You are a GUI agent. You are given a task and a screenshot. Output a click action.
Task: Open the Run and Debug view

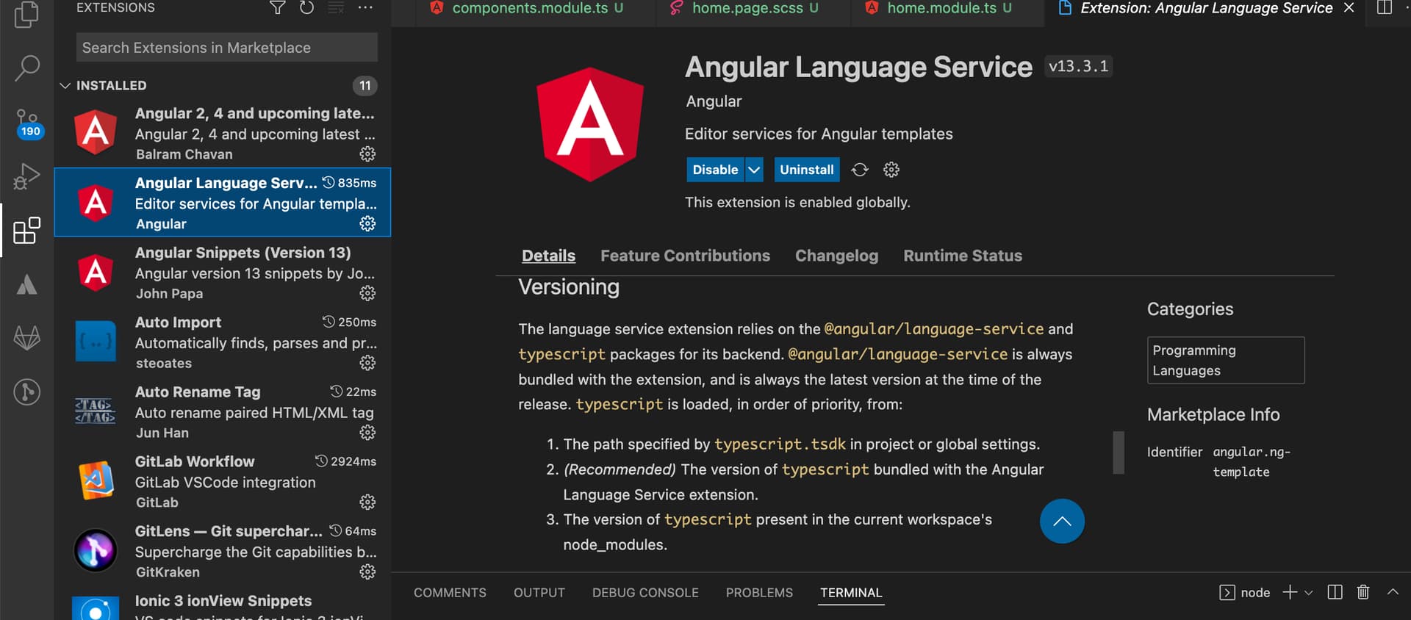pyautogui.click(x=26, y=176)
